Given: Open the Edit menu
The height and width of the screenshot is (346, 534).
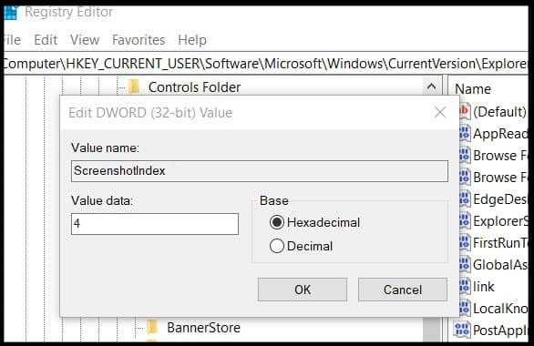Looking at the screenshot, I should tap(46, 40).
